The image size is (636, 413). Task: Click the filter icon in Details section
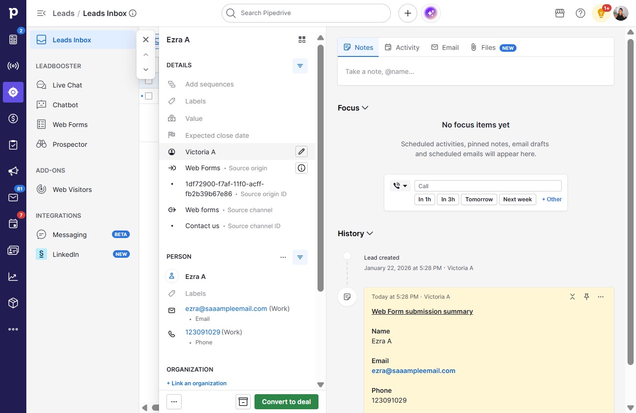tap(300, 65)
